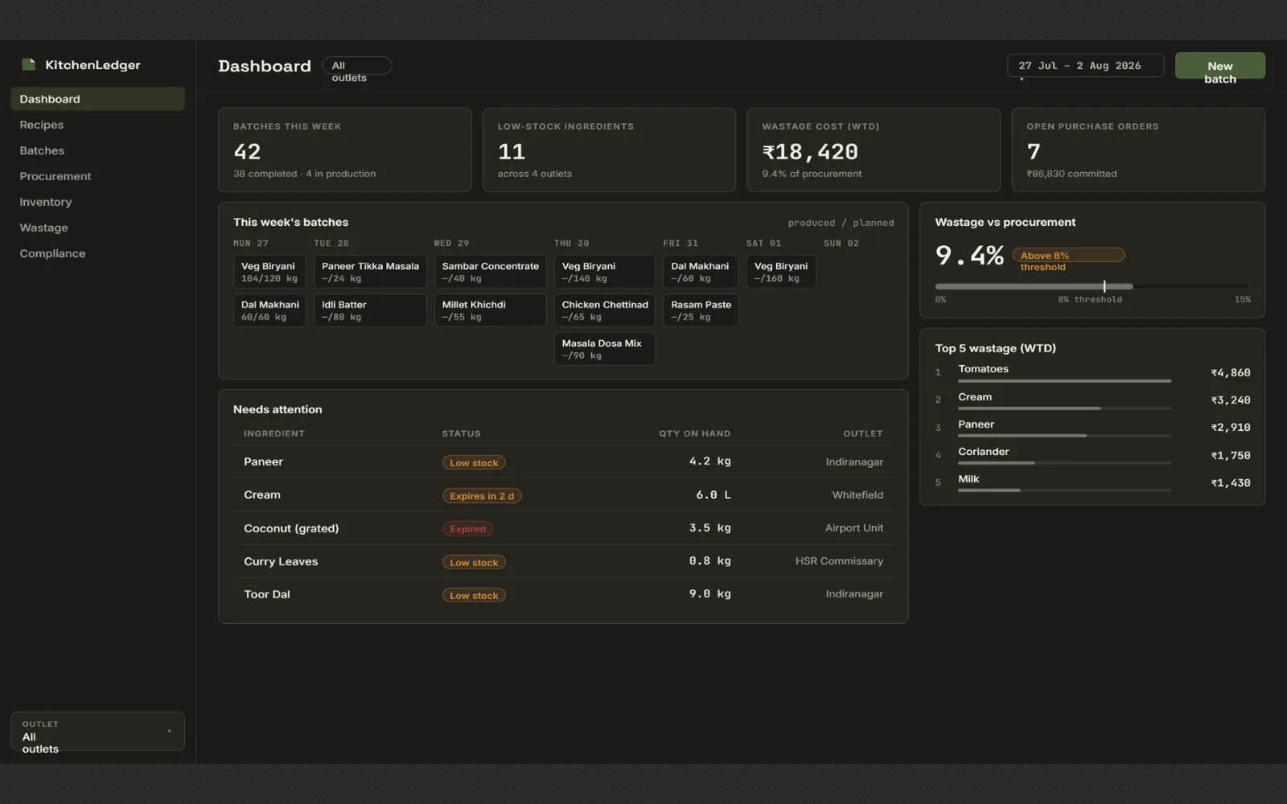Sort by the Qty on hand column
This screenshot has width=1287, height=804.
click(x=695, y=433)
